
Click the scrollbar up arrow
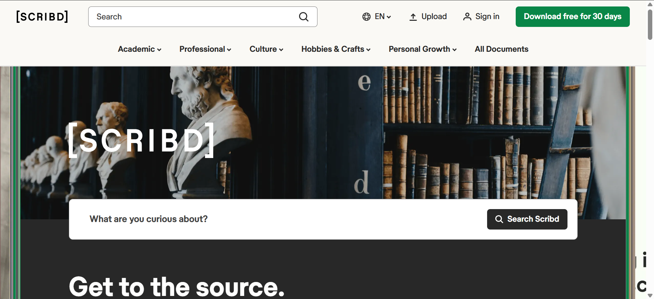tap(650, 4)
